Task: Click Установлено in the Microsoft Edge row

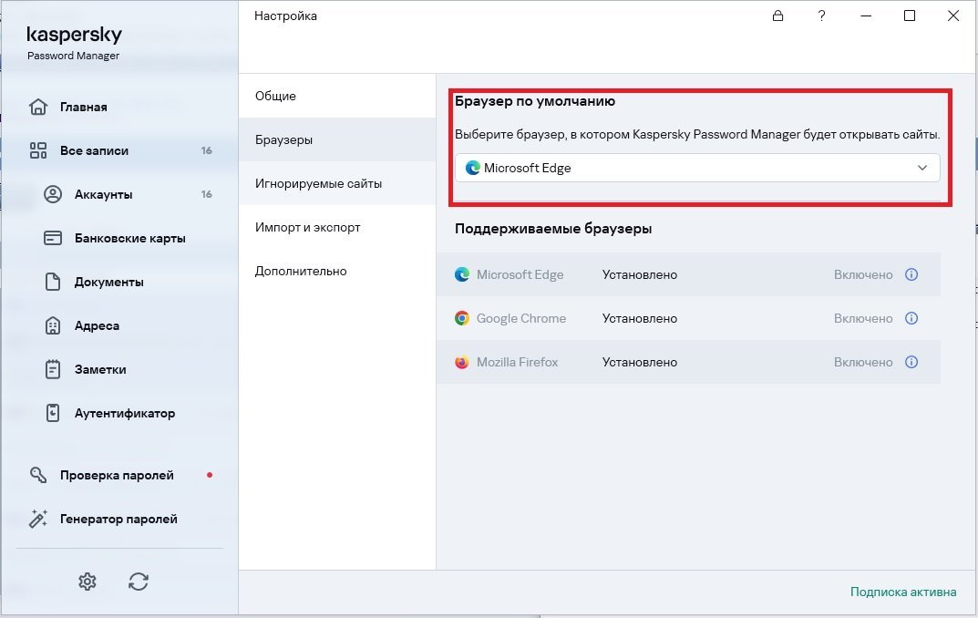Action: pyautogui.click(x=639, y=274)
